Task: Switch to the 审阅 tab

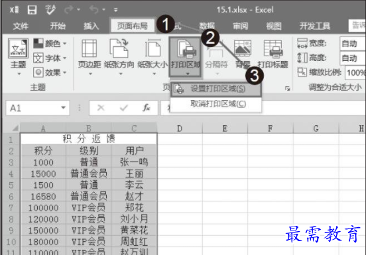Action: click(241, 26)
